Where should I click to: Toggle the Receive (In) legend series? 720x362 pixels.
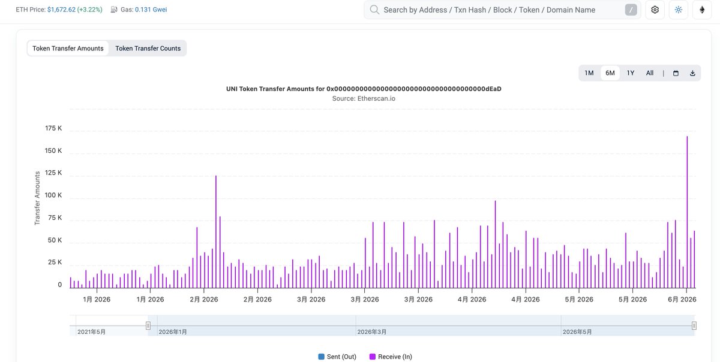pyautogui.click(x=391, y=357)
